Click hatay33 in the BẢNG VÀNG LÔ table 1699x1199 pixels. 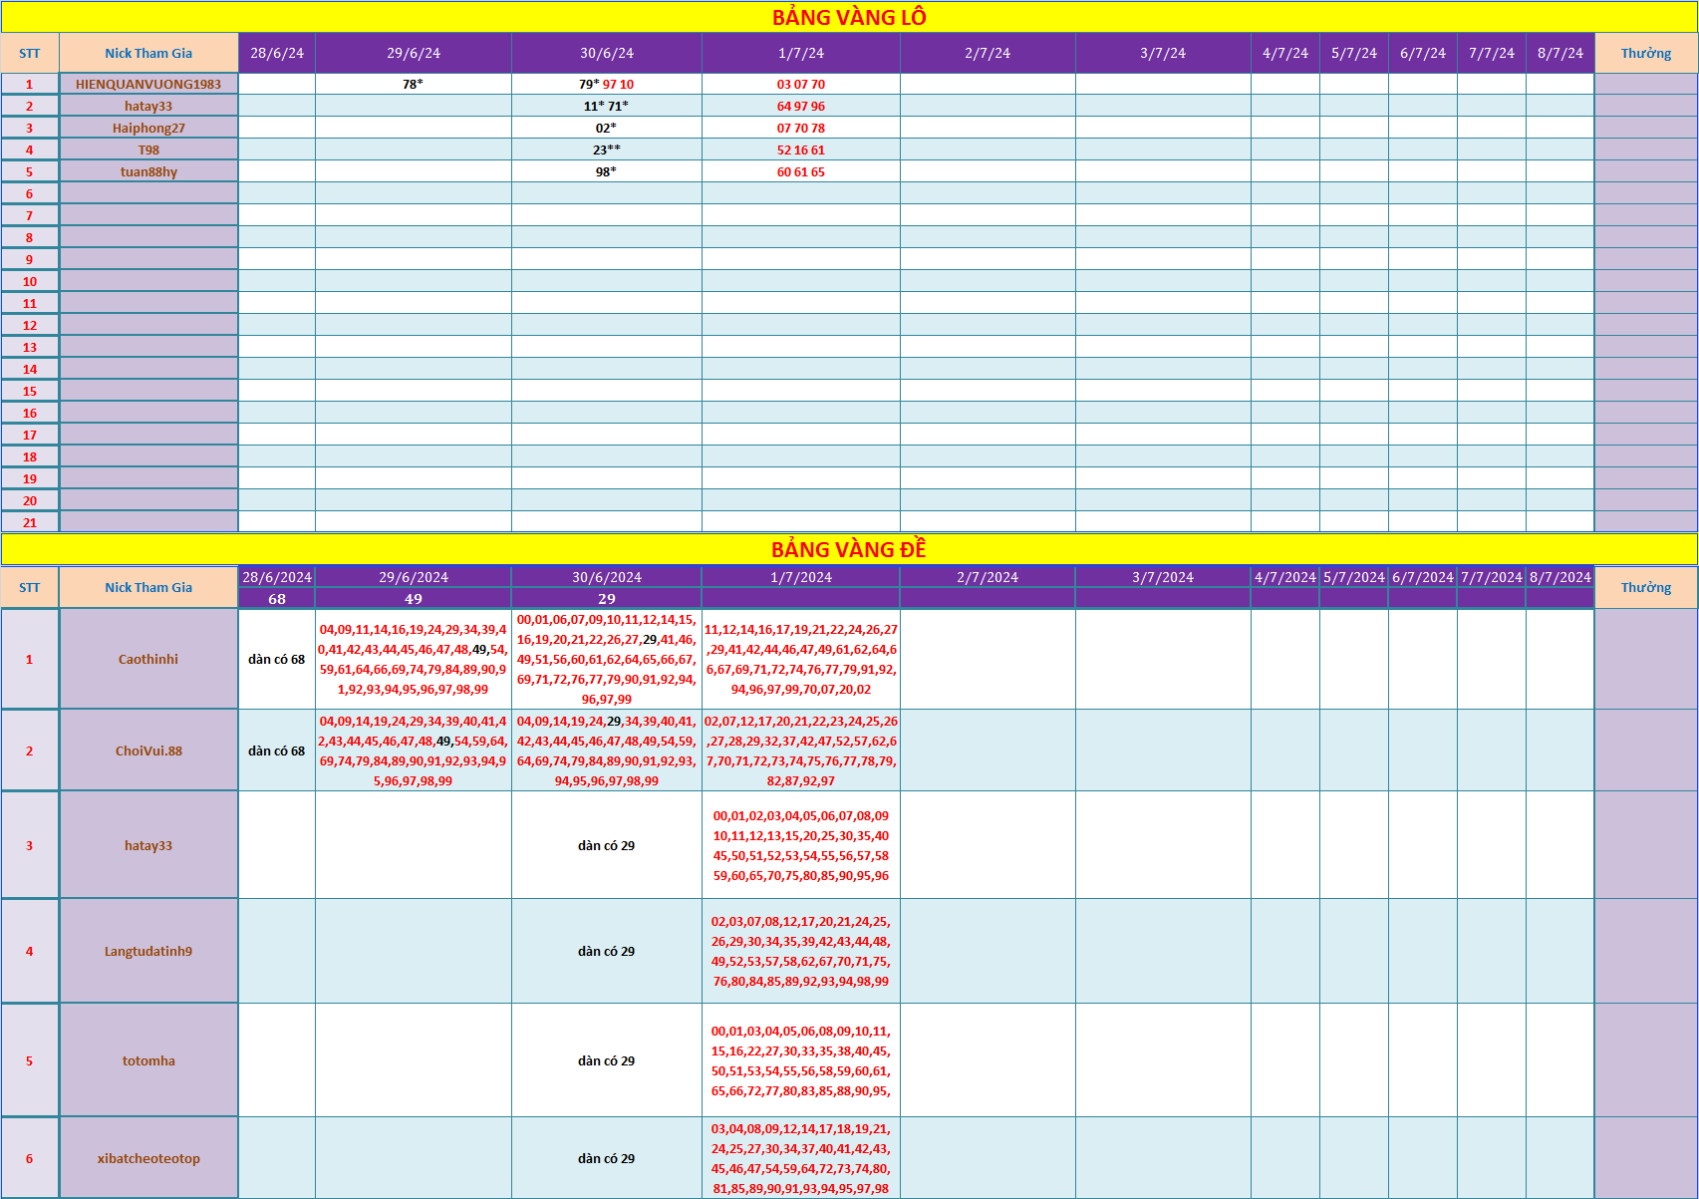point(148,106)
